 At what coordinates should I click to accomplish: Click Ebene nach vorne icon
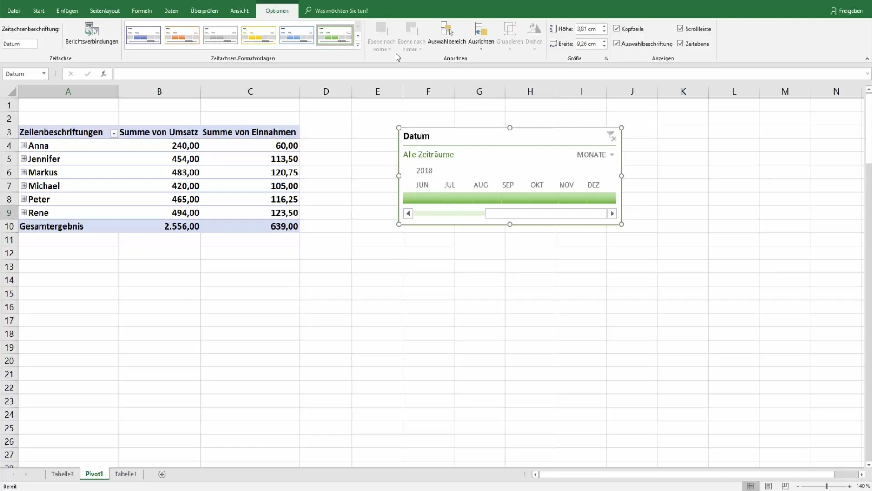pos(381,29)
